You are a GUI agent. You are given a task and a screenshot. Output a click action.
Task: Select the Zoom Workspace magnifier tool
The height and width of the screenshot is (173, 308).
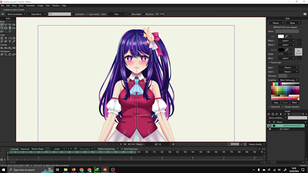pos(6,55)
